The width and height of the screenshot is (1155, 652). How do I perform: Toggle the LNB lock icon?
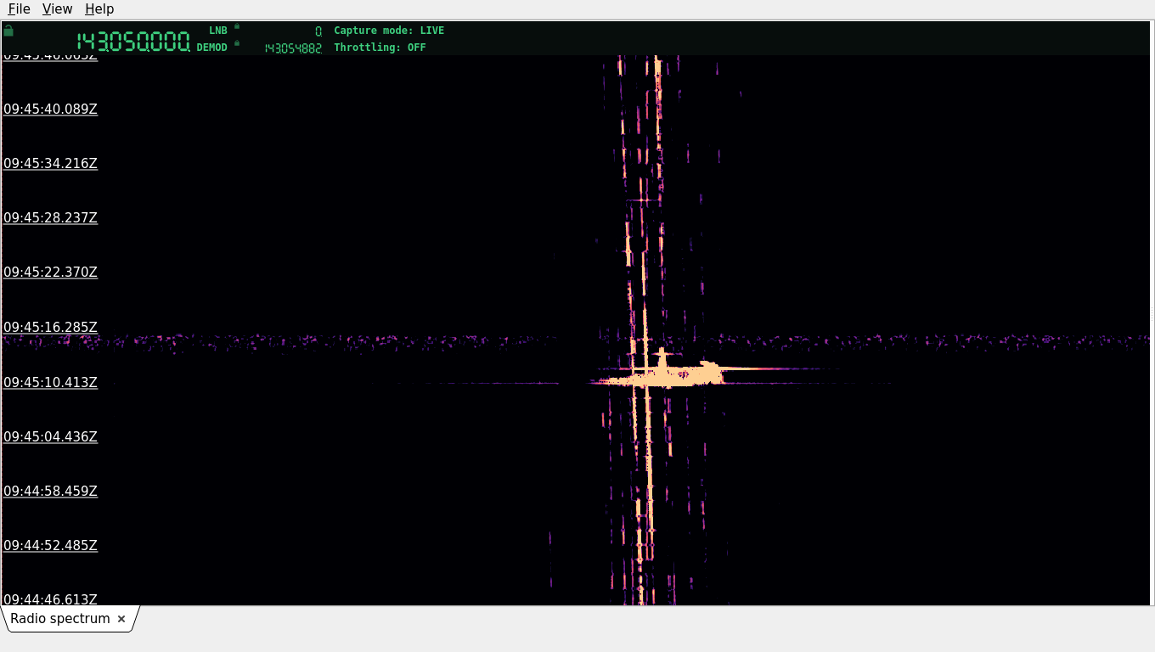pos(237,26)
